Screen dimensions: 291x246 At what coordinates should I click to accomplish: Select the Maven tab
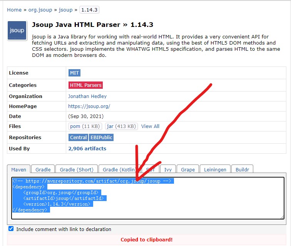18,169
